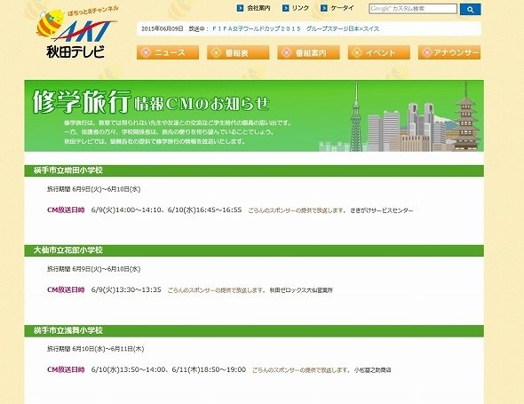524x404 pixels.
Task: Click the 秋田ゼロックス大仙営業所 sponsor name
Action: point(301,290)
